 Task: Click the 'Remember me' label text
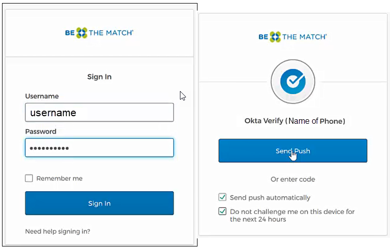coord(59,178)
